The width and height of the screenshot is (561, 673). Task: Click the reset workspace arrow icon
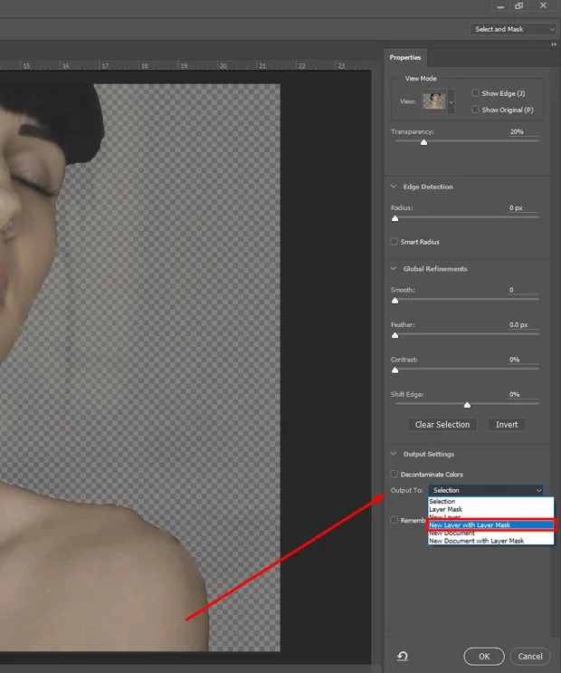pos(403,656)
